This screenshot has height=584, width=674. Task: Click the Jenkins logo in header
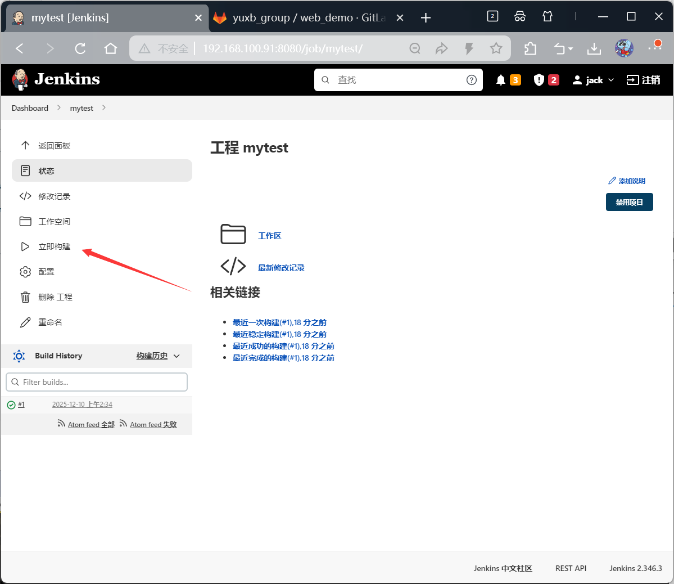(x=56, y=80)
